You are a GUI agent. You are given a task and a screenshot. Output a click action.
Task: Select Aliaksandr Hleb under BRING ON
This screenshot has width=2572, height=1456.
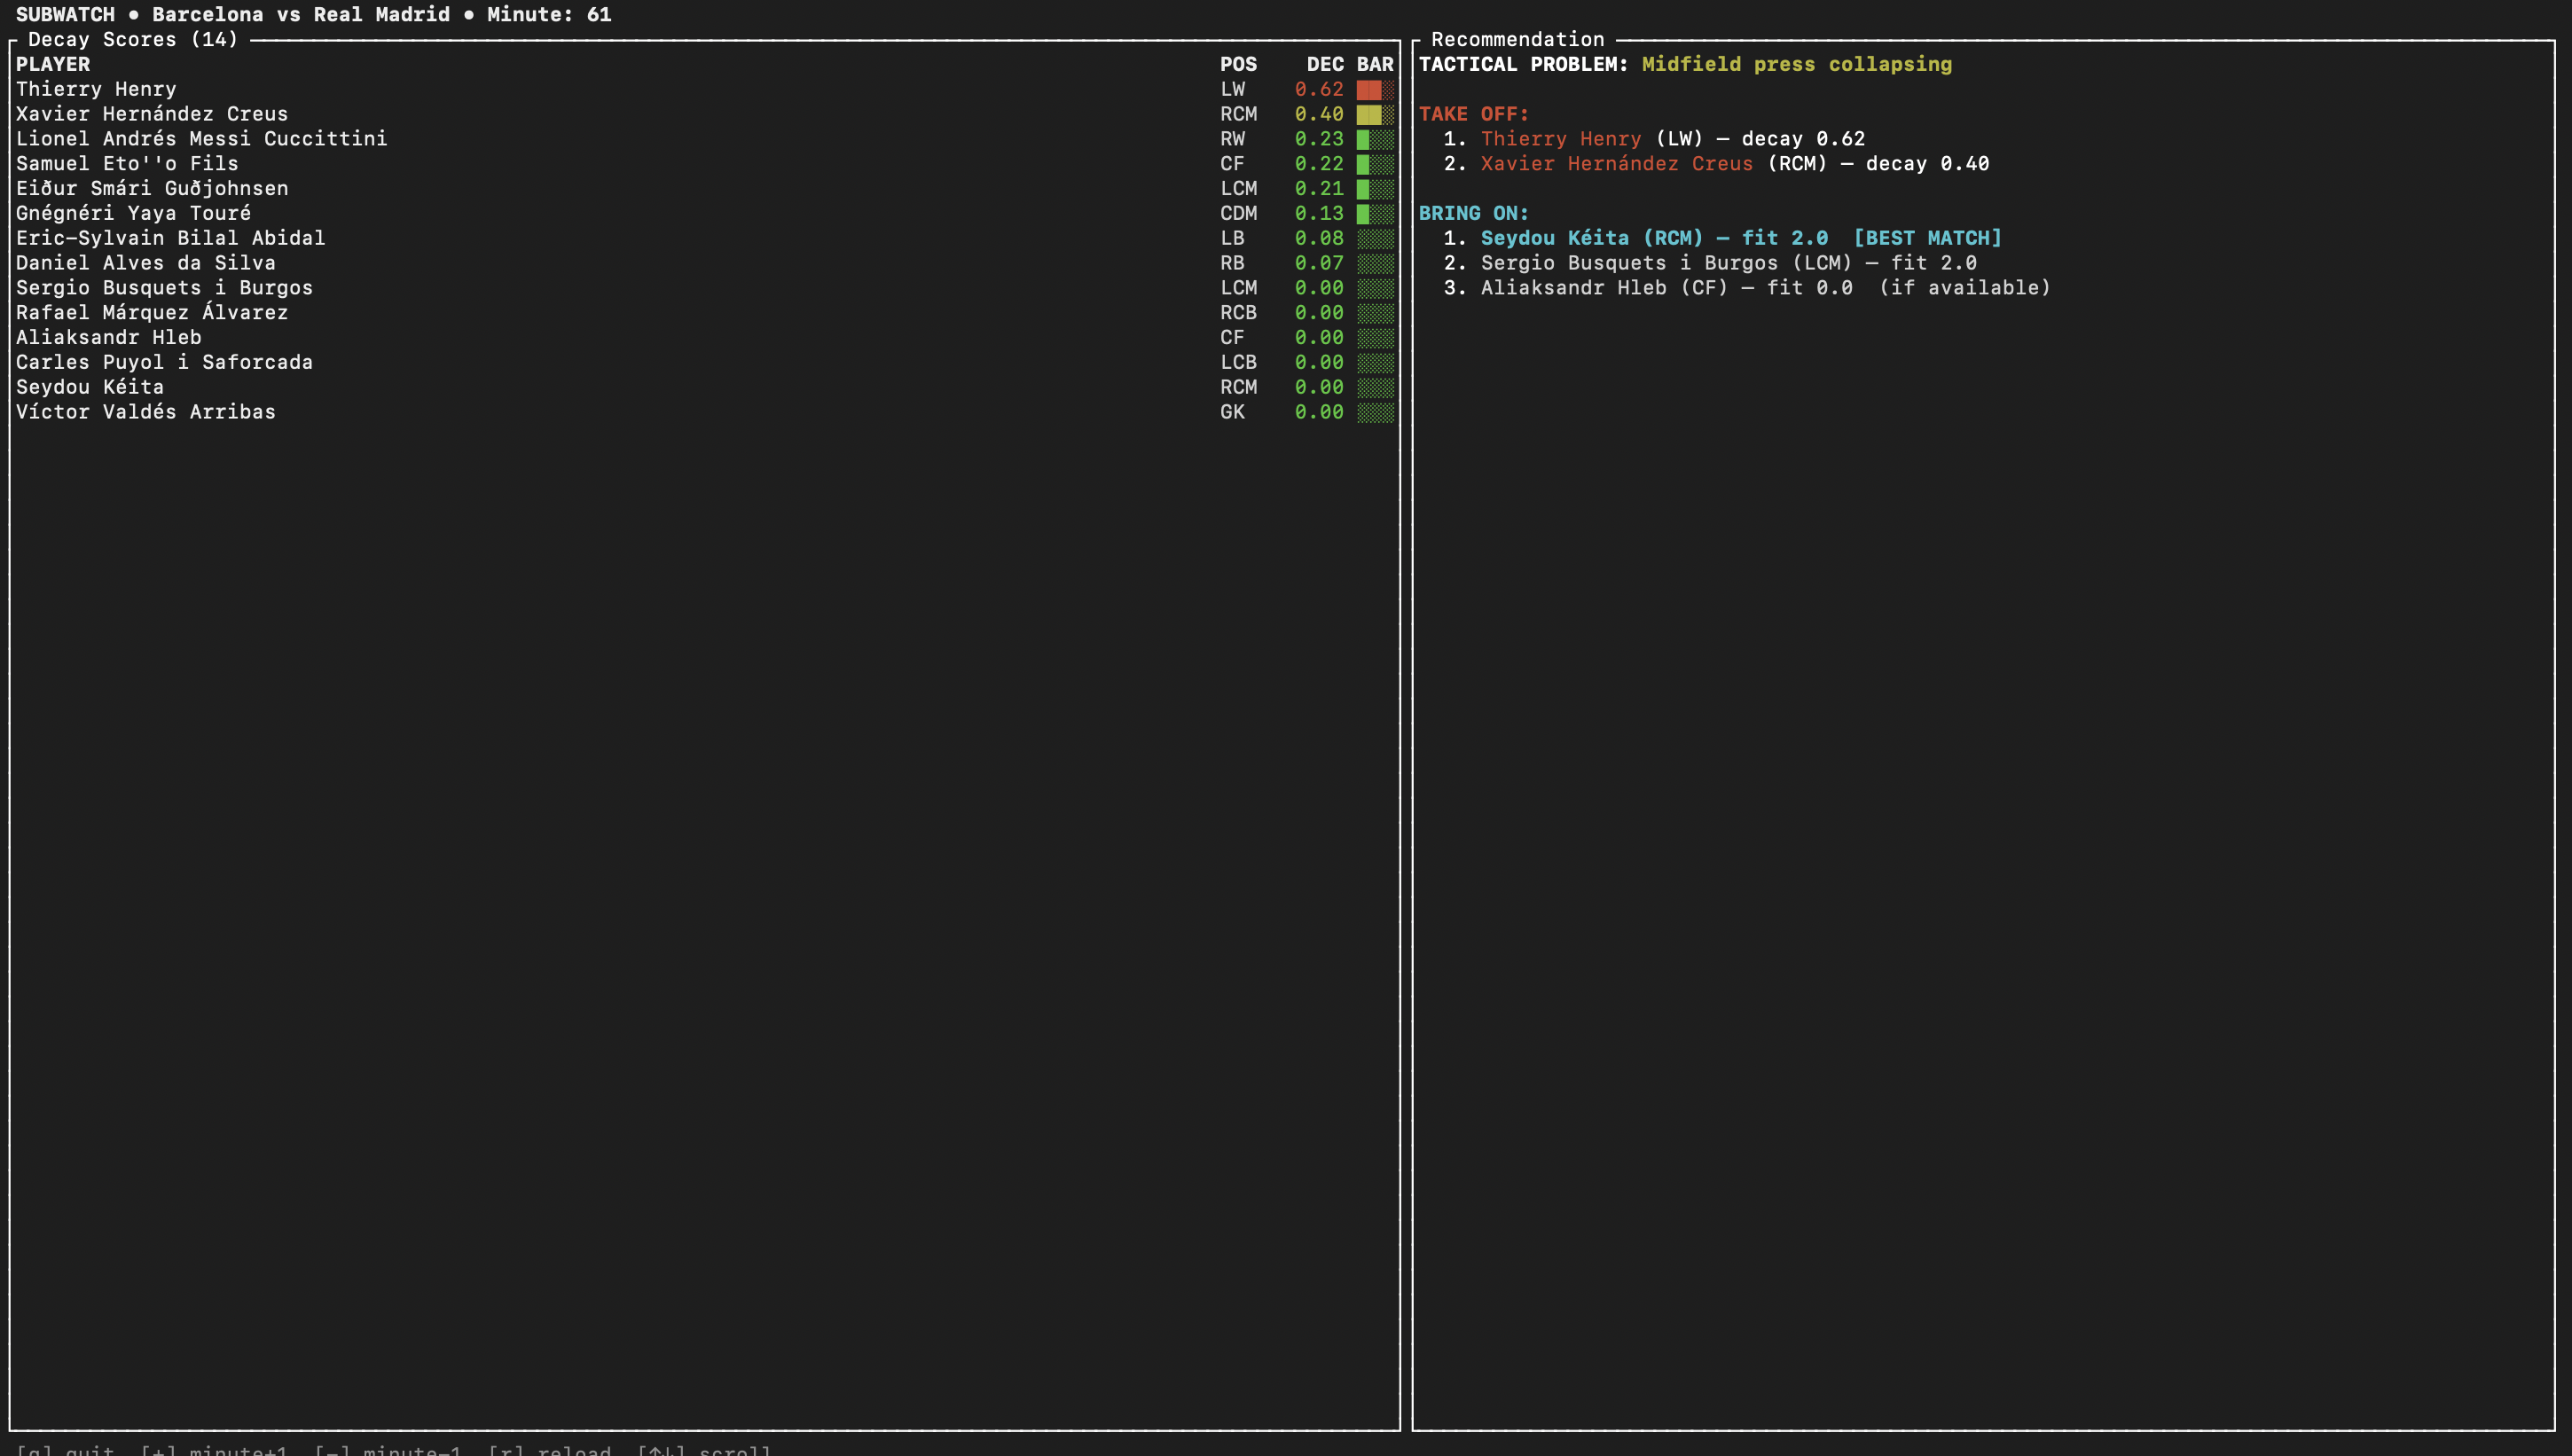tap(1573, 288)
